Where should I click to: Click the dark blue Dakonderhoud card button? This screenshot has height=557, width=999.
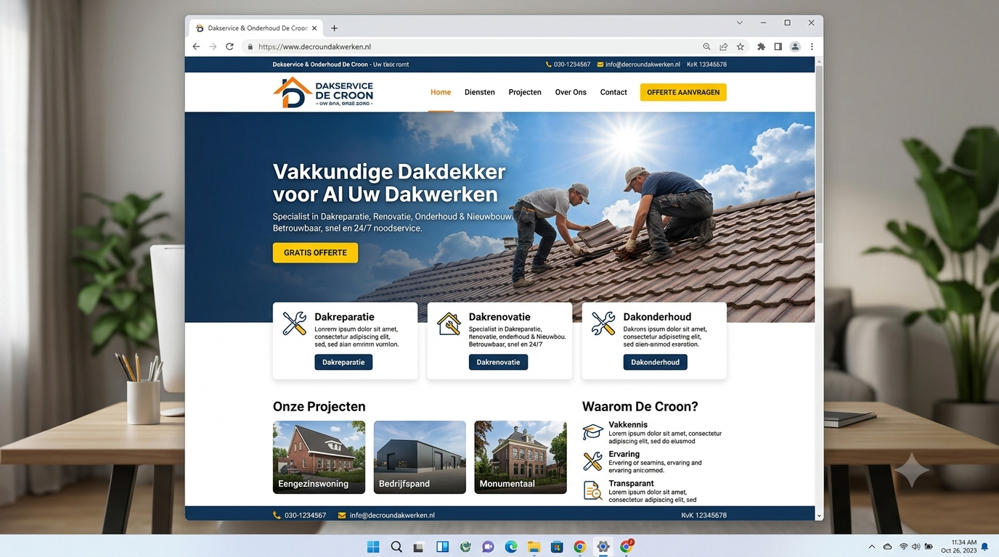[655, 362]
